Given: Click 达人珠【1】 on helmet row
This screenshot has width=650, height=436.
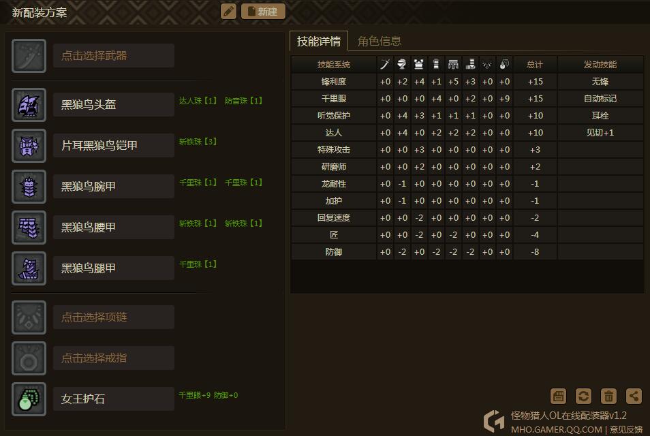Looking at the screenshot, I should 198,101.
